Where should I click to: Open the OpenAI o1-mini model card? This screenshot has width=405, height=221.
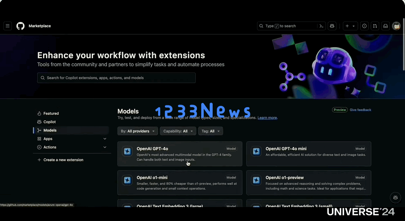pyautogui.click(x=180, y=183)
